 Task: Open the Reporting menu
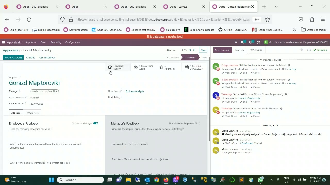pyautogui.click(x=56, y=42)
